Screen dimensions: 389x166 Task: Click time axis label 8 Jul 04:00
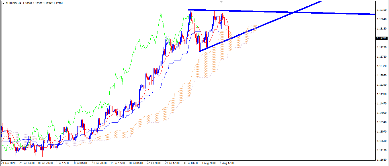click(81, 163)
